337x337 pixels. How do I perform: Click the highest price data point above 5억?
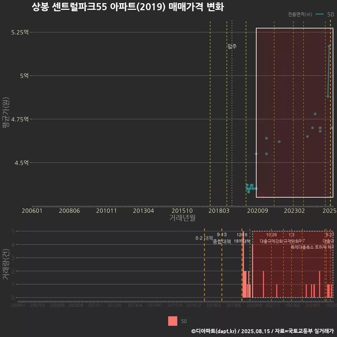pyautogui.click(x=329, y=46)
